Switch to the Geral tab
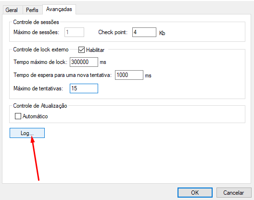This screenshot has width=254, height=200. point(12,10)
